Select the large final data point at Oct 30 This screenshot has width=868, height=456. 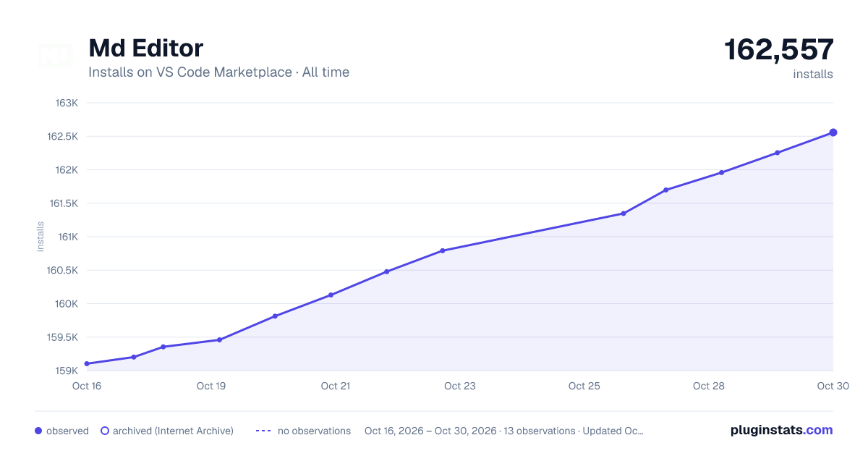833,132
